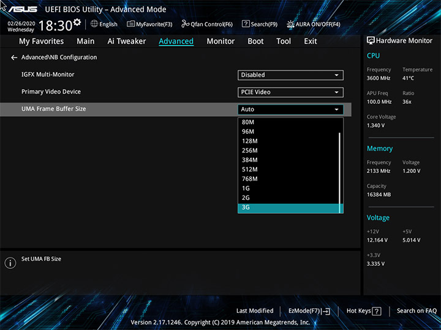Screen dimensions: 441x330
Task: Click the CPU heading in Hardware Monitor
Action: coord(373,56)
